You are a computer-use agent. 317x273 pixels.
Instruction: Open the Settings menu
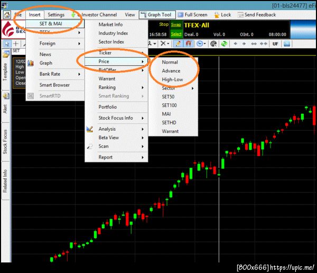click(x=56, y=15)
